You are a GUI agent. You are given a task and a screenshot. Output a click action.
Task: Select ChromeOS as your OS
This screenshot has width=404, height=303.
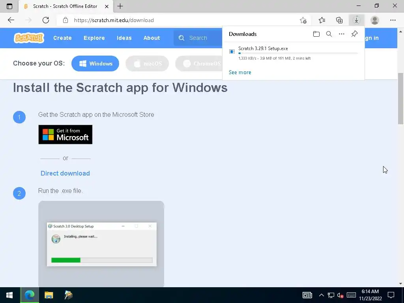click(199, 64)
